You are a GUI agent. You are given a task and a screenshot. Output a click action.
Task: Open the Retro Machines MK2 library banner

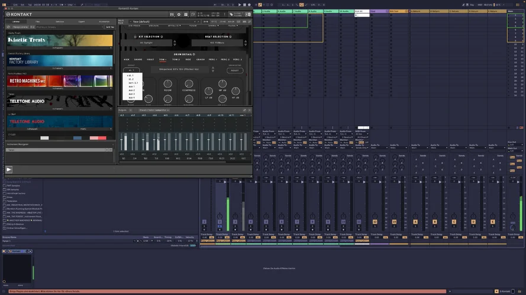pos(60,81)
